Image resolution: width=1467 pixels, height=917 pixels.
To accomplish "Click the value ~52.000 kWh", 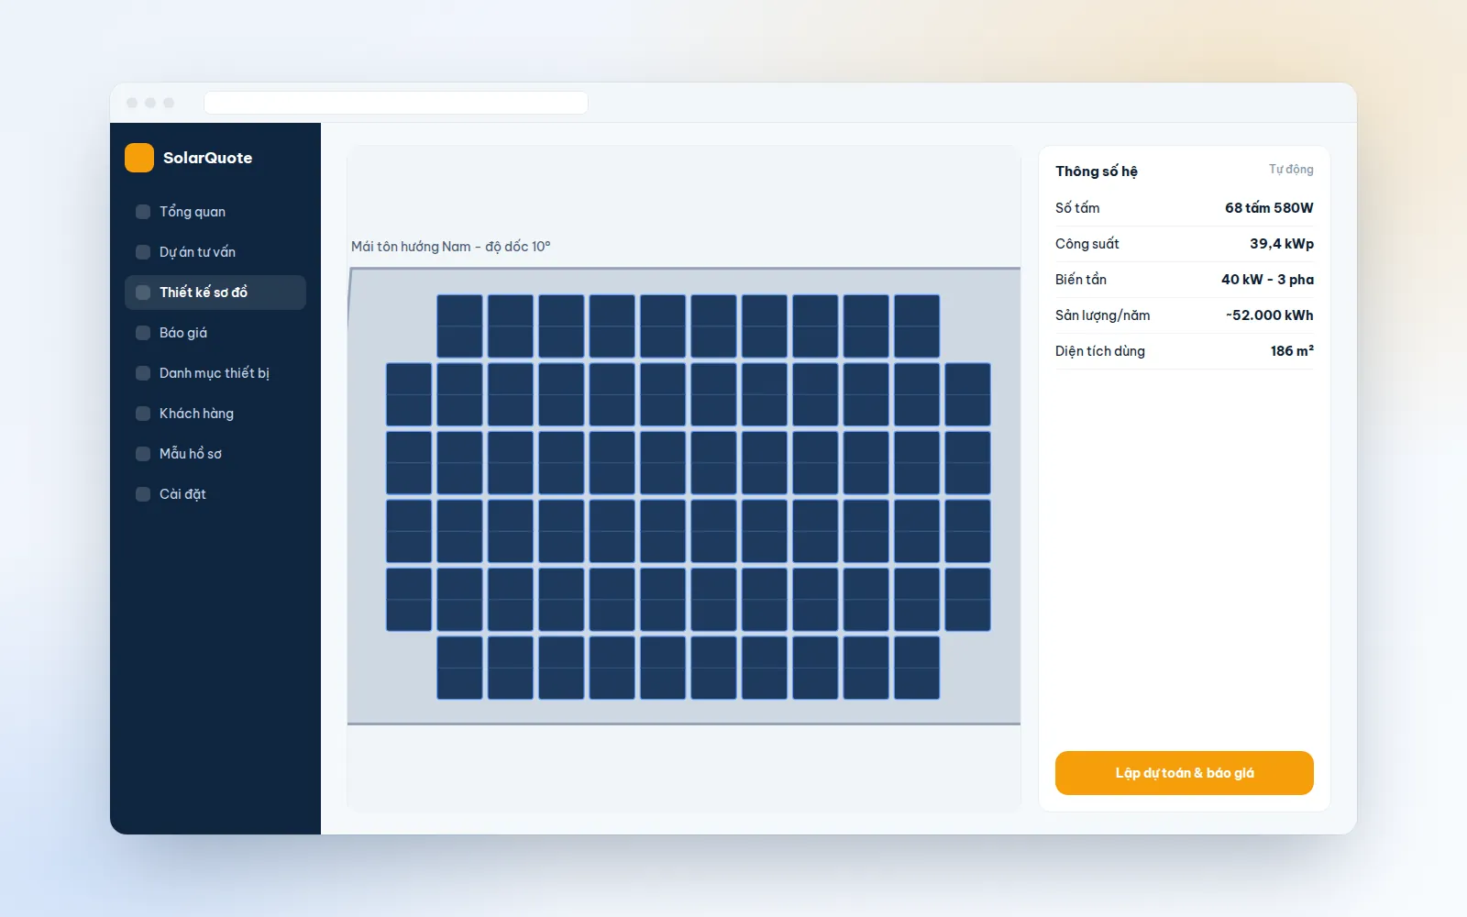I will point(1270,315).
